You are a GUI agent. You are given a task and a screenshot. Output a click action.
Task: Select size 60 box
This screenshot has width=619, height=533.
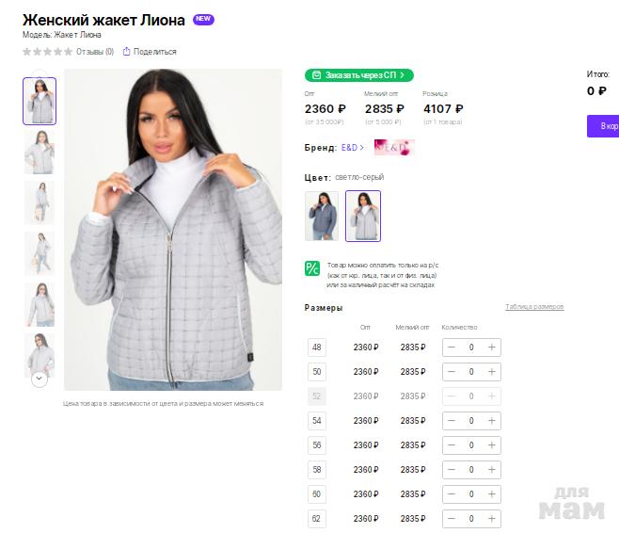317,494
